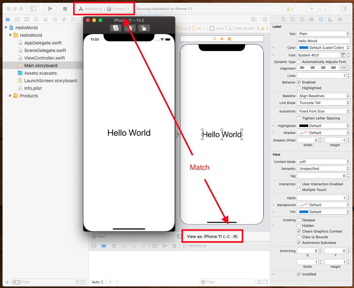
Task: Uncheck the Enabled behavior checkbox
Action: (x=298, y=82)
